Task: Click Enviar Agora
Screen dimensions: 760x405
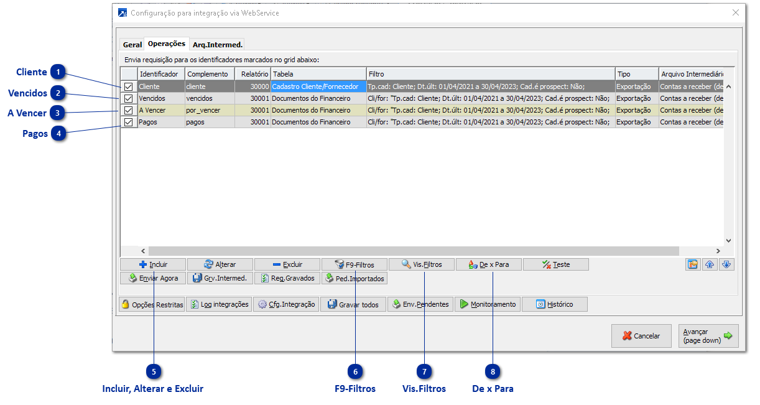Action: click(153, 278)
